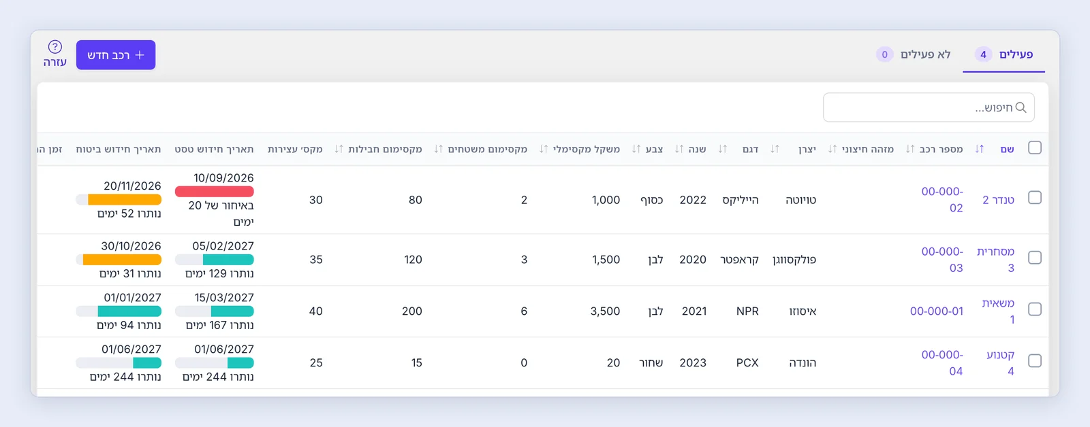The height and width of the screenshot is (427, 1090).
Task: Select the checkbox for row משאית 1
Action: (x=1035, y=309)
